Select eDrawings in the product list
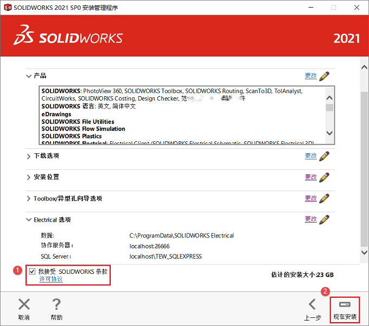Image resolution: width=369 pixels, height=326 pixels. tap(56, 114)
